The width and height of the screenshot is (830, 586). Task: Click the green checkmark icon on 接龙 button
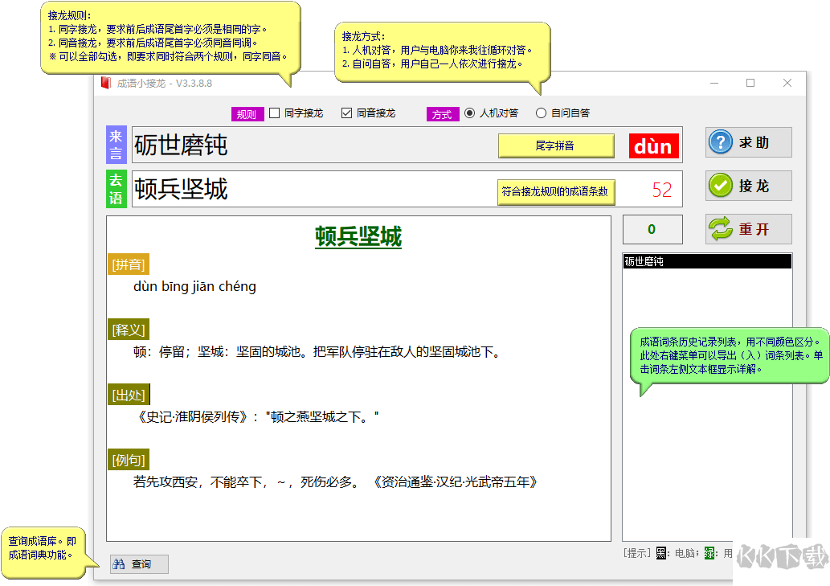(719, 186)
